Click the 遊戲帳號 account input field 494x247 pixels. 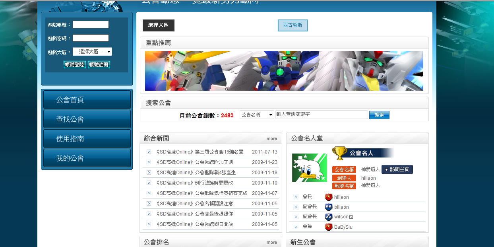pos(91,25)
